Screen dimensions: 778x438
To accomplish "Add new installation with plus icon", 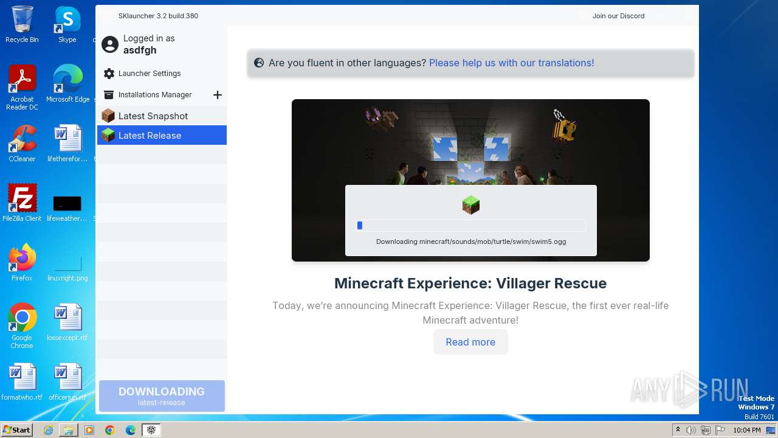I will point(218,95).
